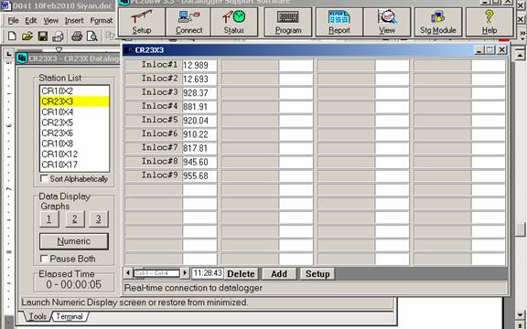This screenshot has height=329, width=527.
Task: Switch to the Terminal tab
Action: pos(70,316)
